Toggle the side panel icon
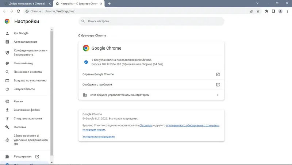Screen dimensions: 292x165 [273, 11]
